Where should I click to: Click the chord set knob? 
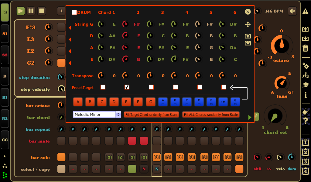coord(275,116)
